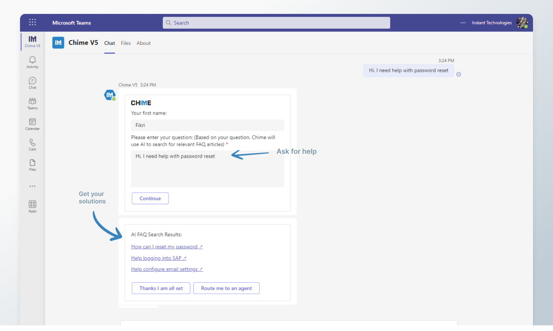This screenshot has height=331, width=553.
Task: Click the Chime V5 bot avatar
Action: coord(110,95)
